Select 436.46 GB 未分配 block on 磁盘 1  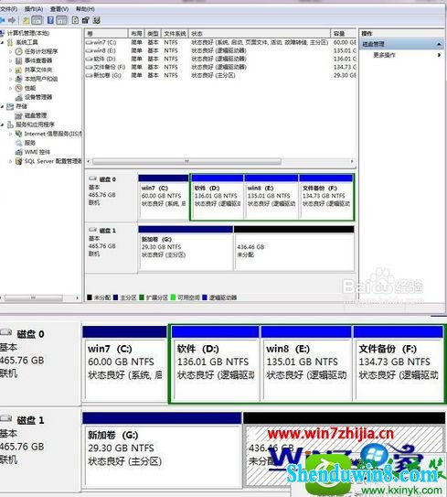click(294, 249)
